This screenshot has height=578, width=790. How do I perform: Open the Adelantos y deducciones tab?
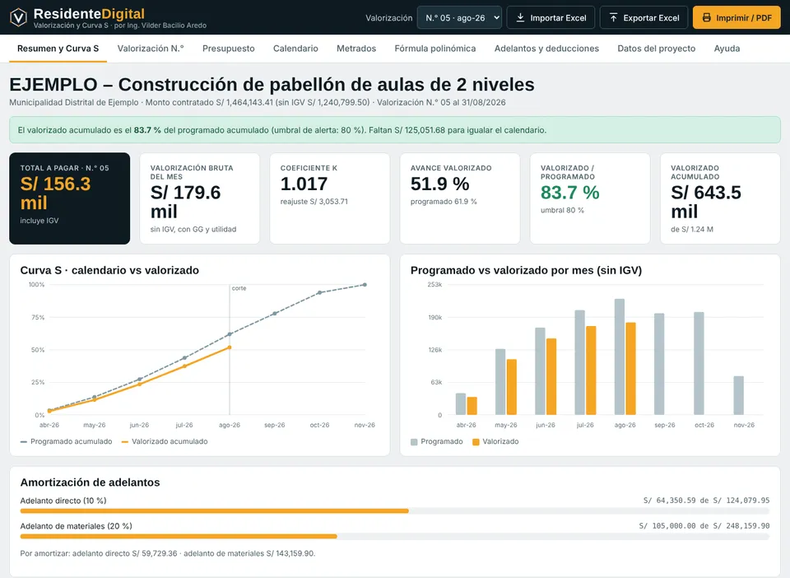(546, 49)
